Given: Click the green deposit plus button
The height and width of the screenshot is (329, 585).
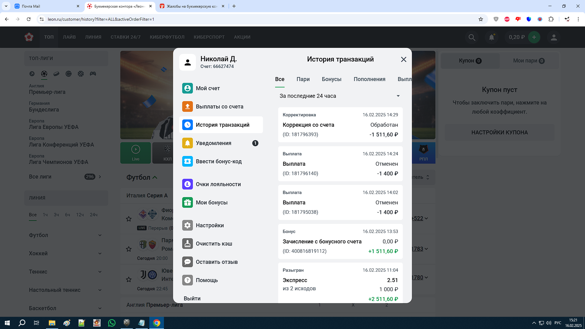Looking at the screenshot, I should click(534, 37).
